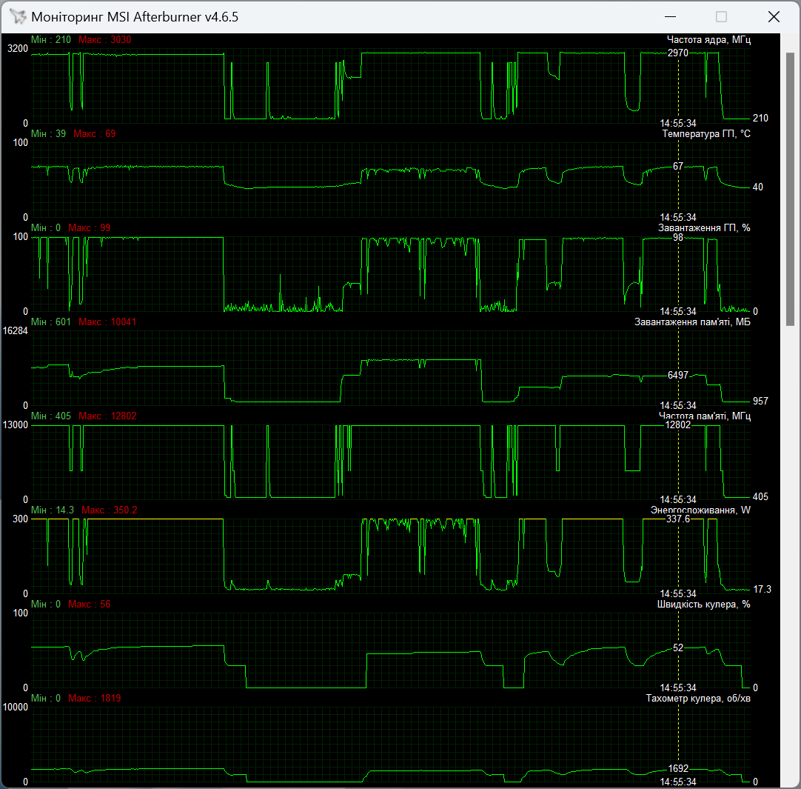Click the 52 marker reading on fan speed graph
The height and width of the screenshot is (789, 801).
[678, 648]
